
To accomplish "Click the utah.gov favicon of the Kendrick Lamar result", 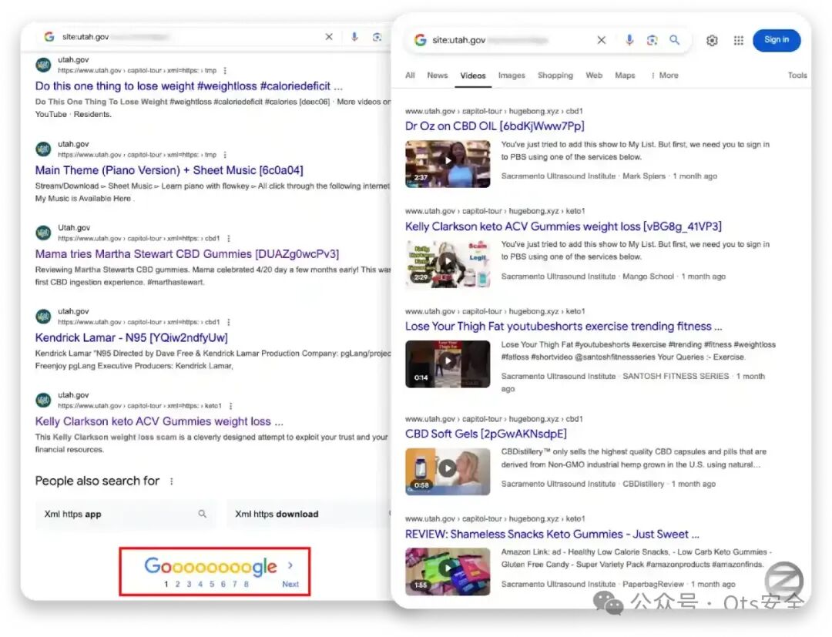I will point(43,317).
